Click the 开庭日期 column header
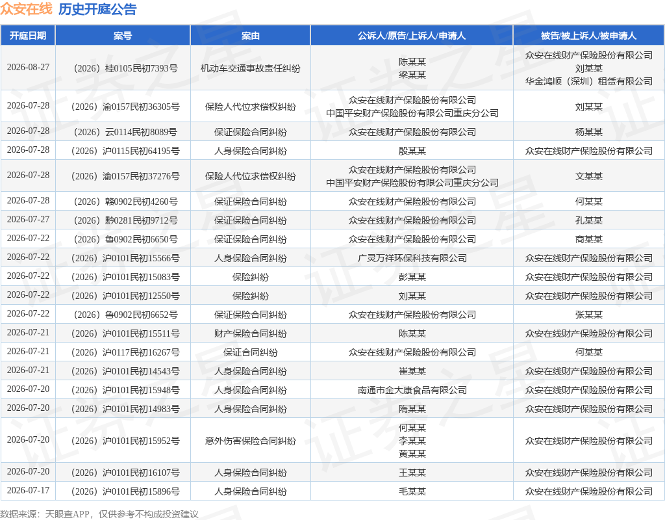This screenshot has height=520, width=665. coord(28,36)
